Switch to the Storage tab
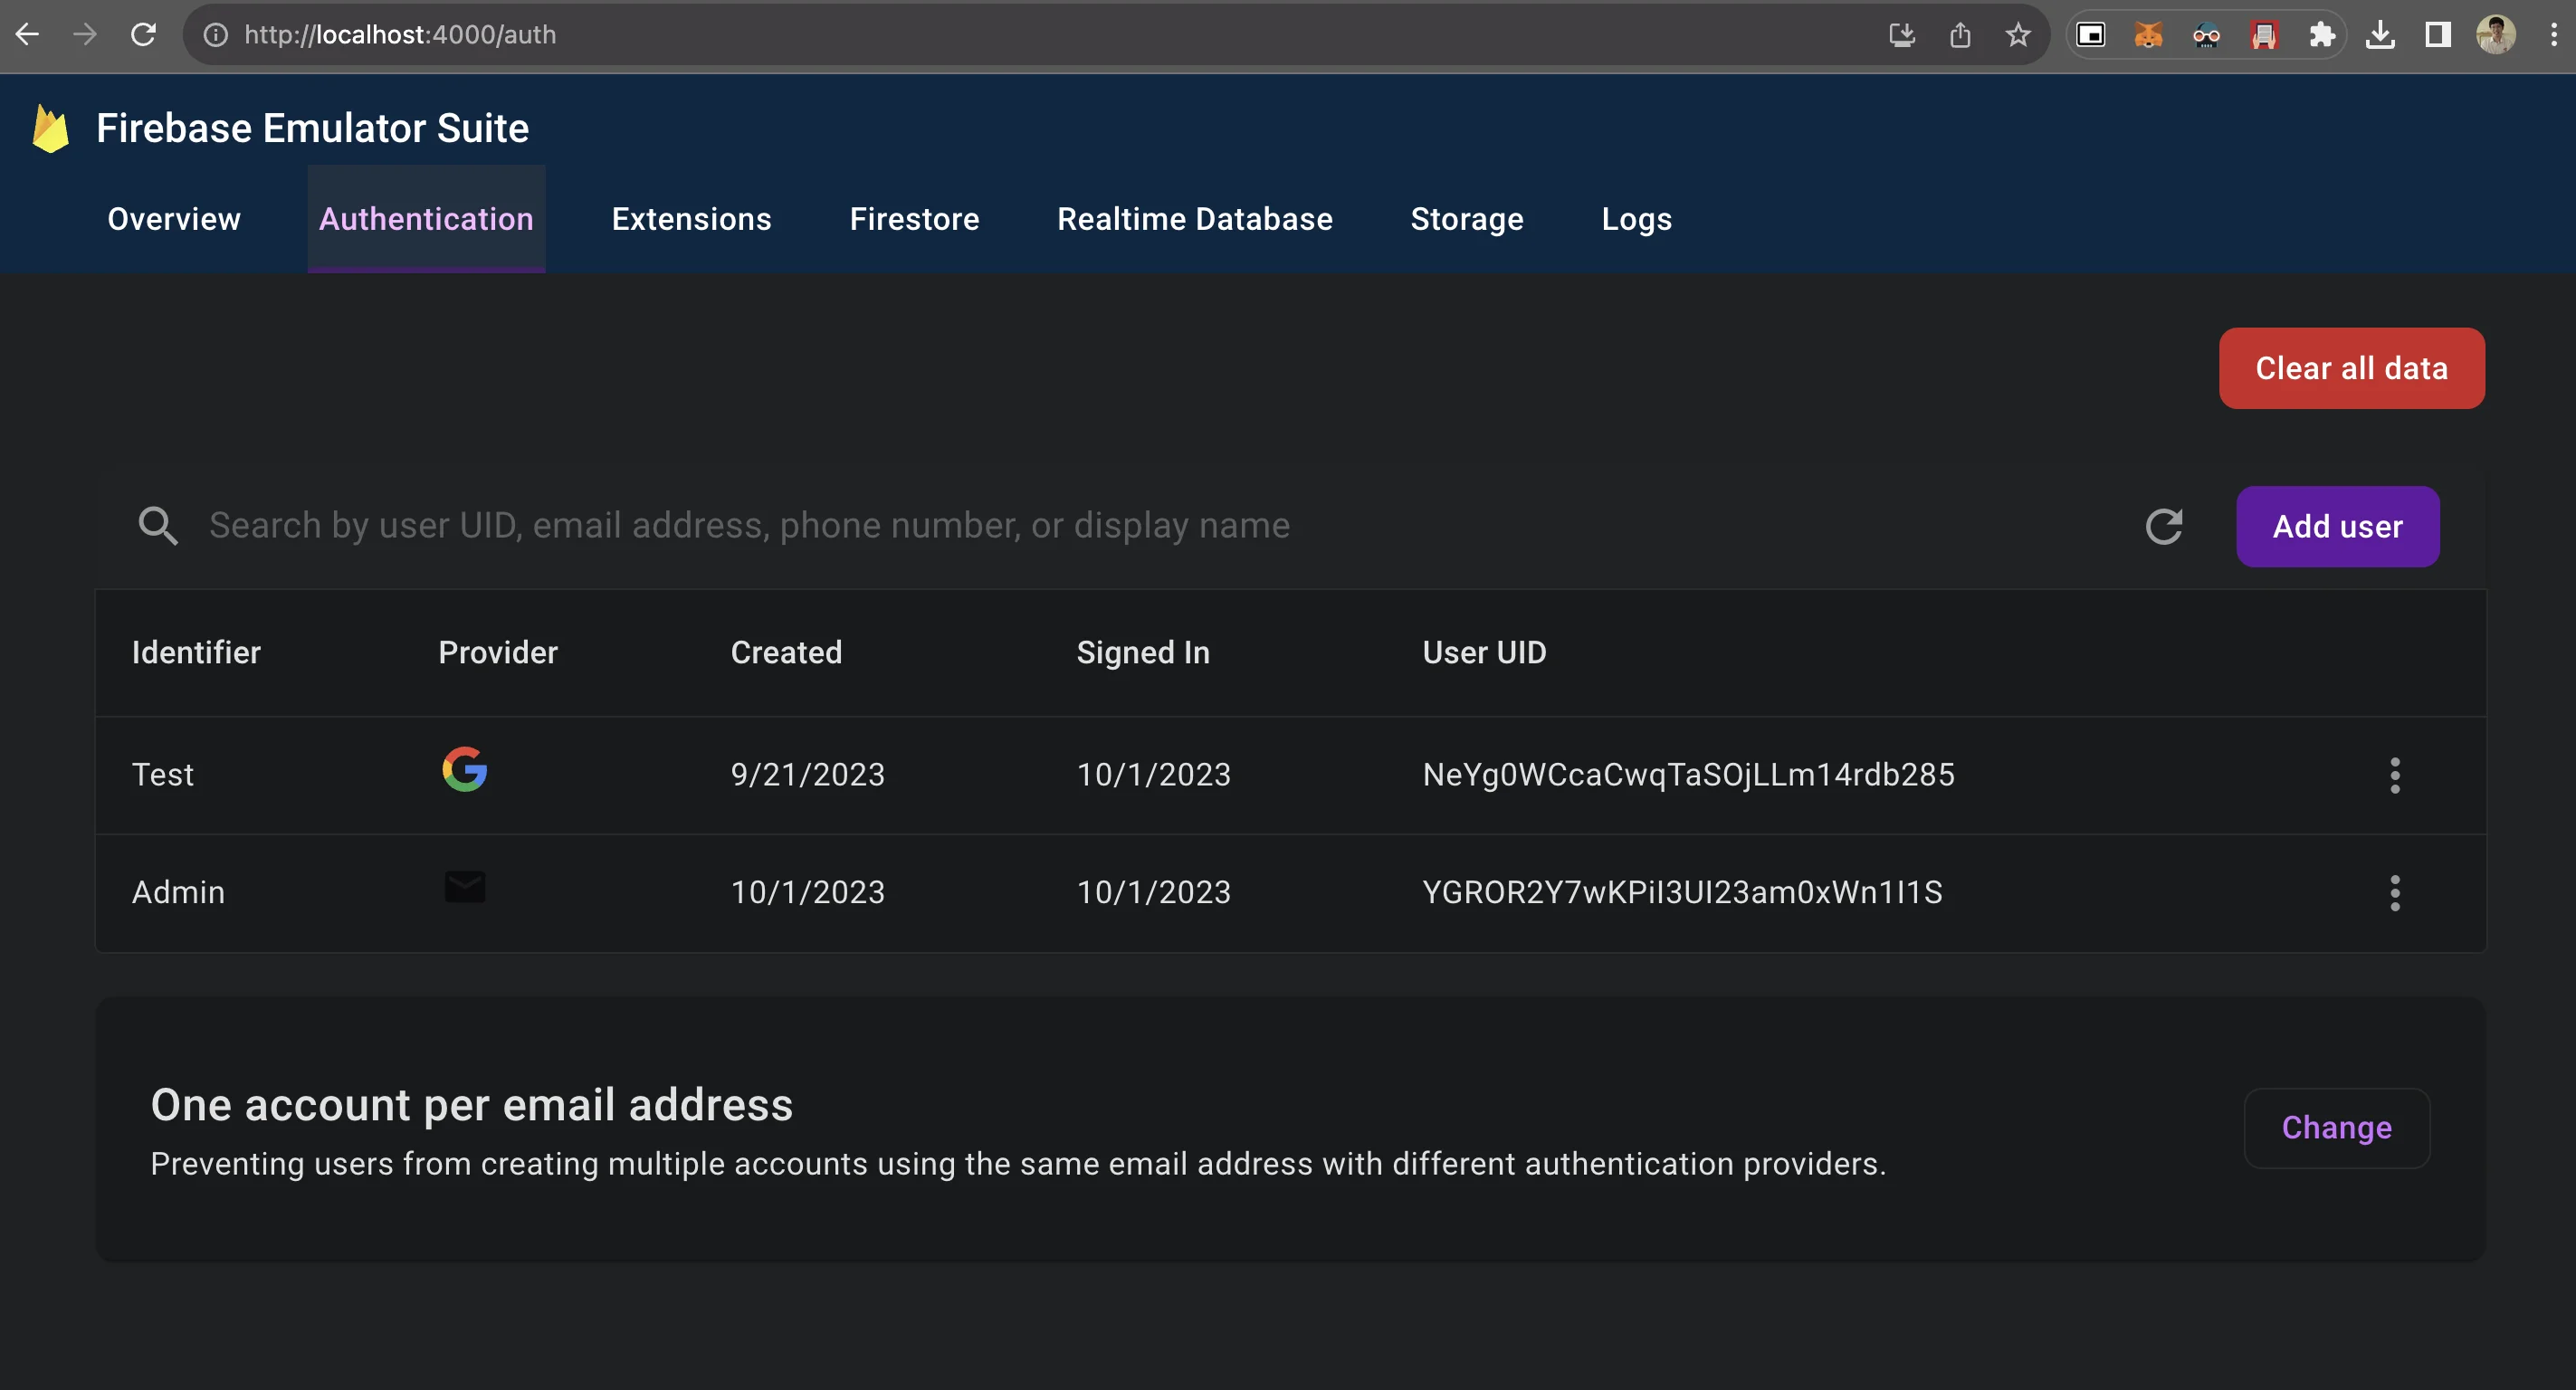This screenshot has height=1390, width=2576. point(1467,219)
